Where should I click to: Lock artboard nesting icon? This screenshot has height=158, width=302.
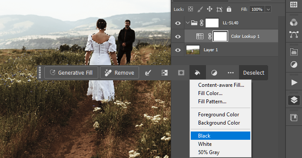click(219, 9)
